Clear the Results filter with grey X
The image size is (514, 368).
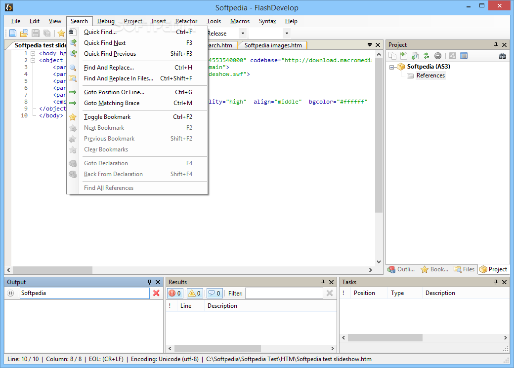pos(330,293)
